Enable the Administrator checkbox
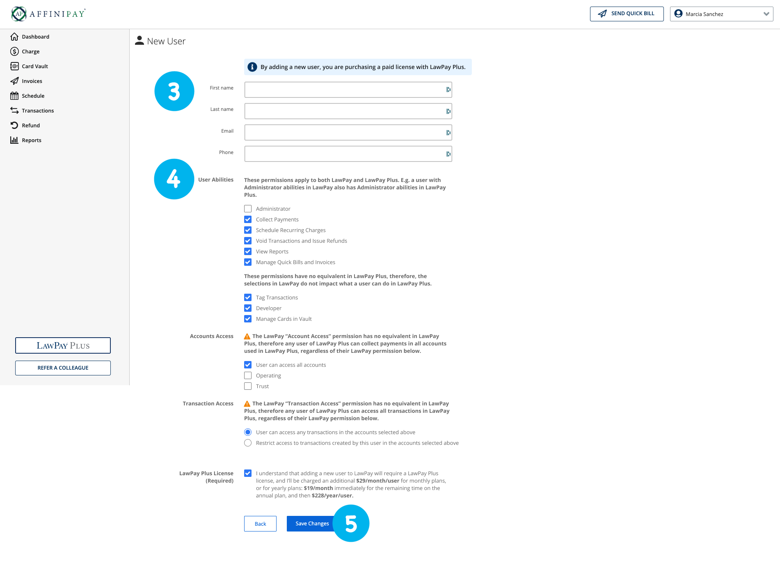Screen dimensions: 780x566 click(248, 209)
